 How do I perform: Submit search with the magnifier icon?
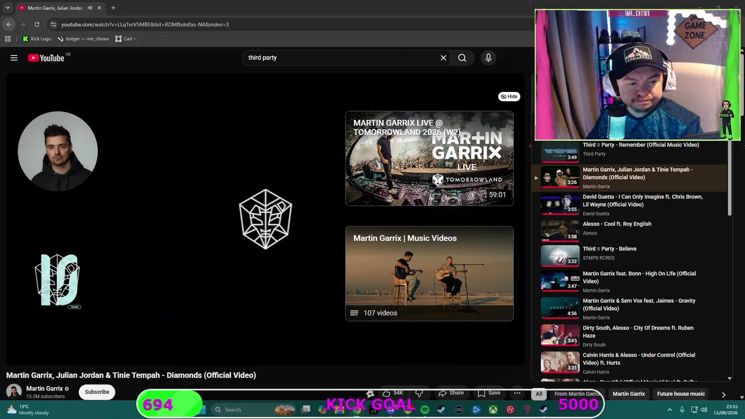(x=462, y=58)
